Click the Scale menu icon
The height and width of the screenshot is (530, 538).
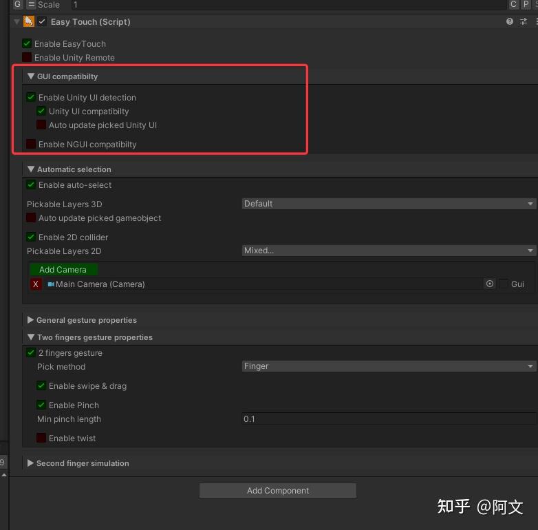coord(31,4)
